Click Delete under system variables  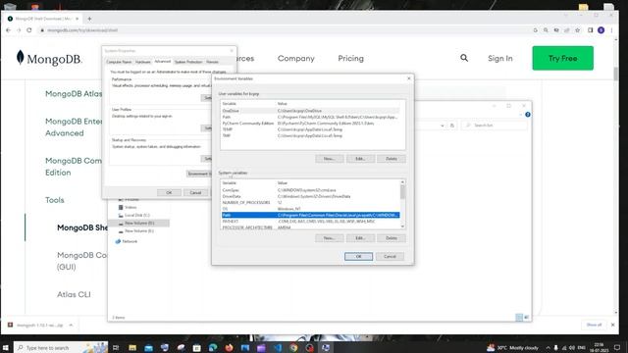[392, 238]
